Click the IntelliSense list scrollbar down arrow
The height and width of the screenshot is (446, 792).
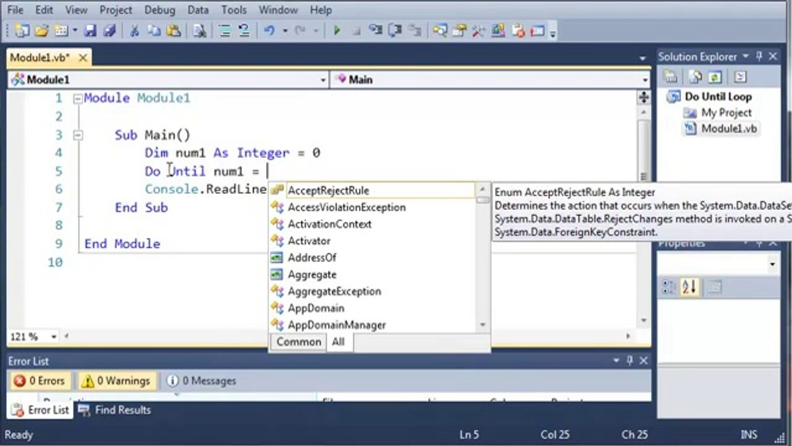point(483,325)
